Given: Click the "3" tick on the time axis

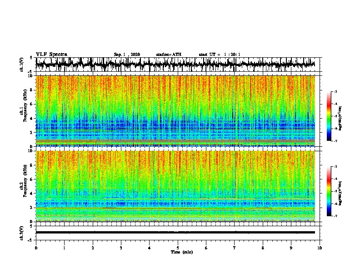Looking at the screenshot, I should click(x=121, y=248).
